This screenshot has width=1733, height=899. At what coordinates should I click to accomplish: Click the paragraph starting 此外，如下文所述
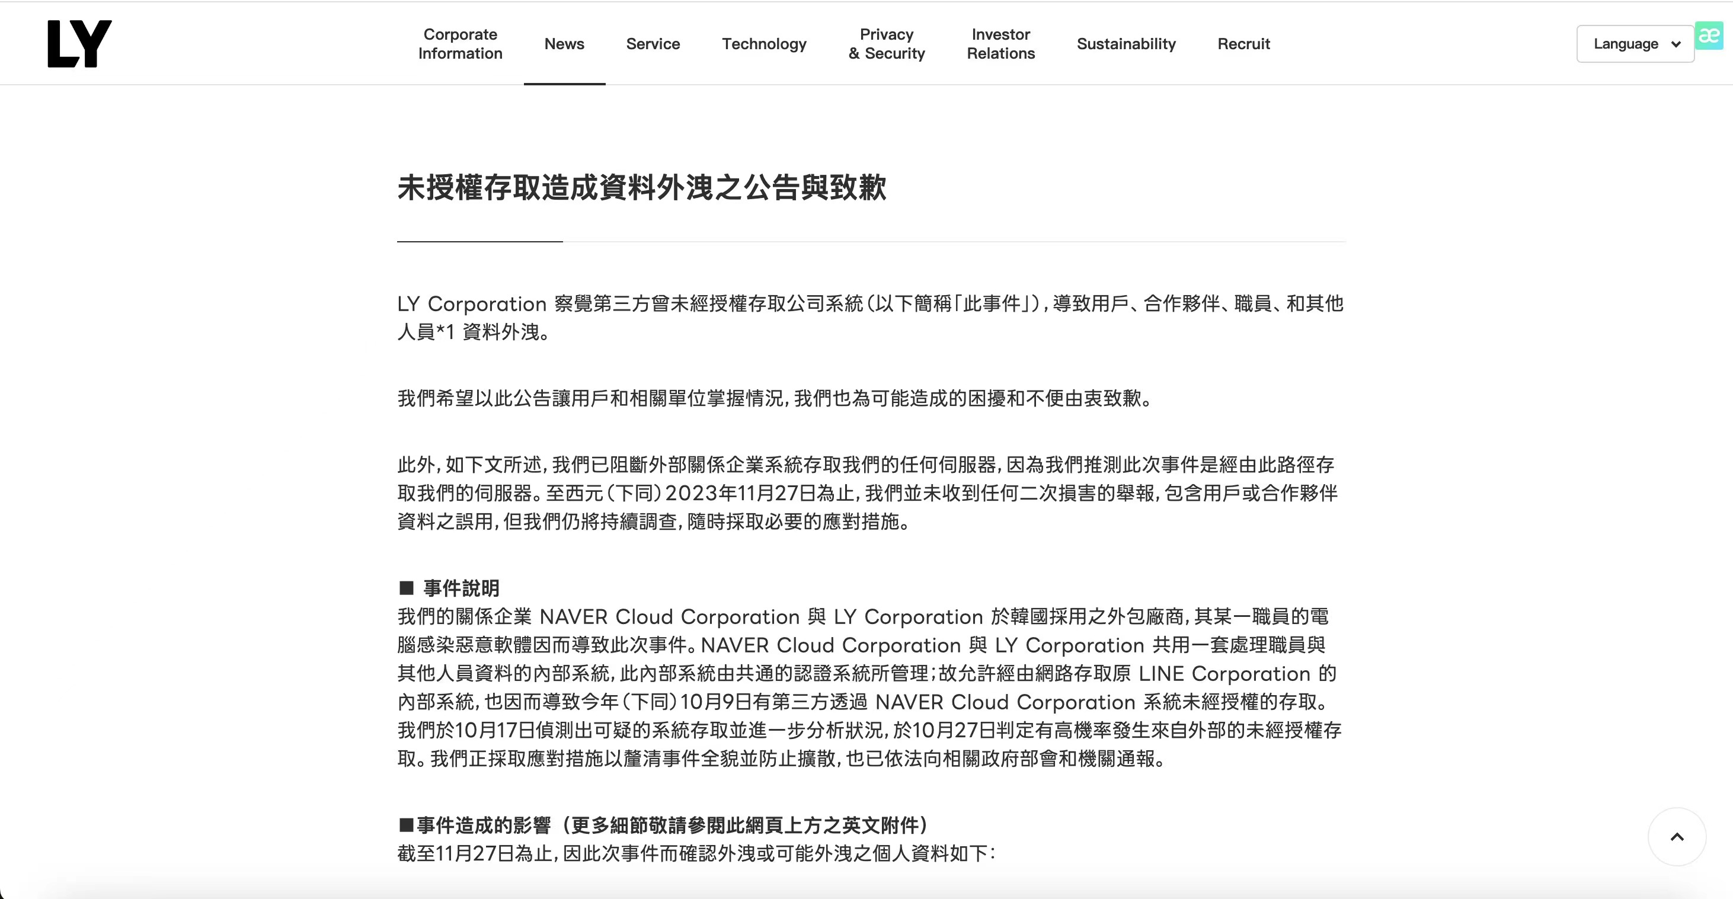click(867, 493)
